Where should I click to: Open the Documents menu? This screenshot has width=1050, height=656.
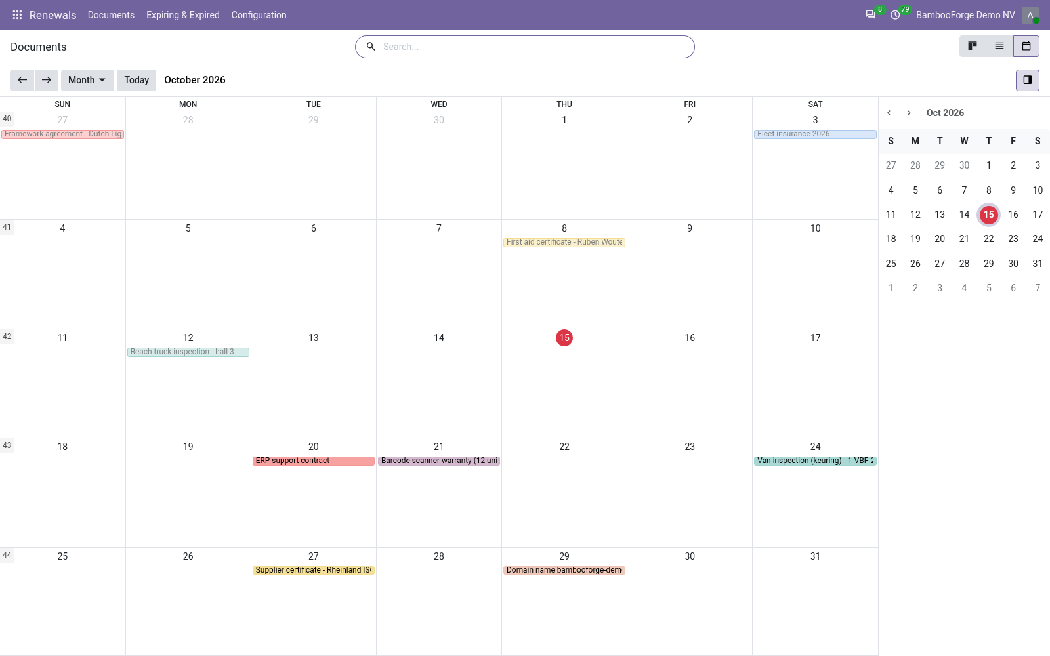pyautogui.click(x=111, y=15)
